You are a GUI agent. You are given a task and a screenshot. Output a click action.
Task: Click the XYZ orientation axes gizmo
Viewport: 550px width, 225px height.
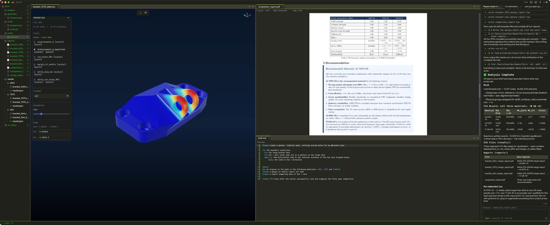[x=247, y=15]
